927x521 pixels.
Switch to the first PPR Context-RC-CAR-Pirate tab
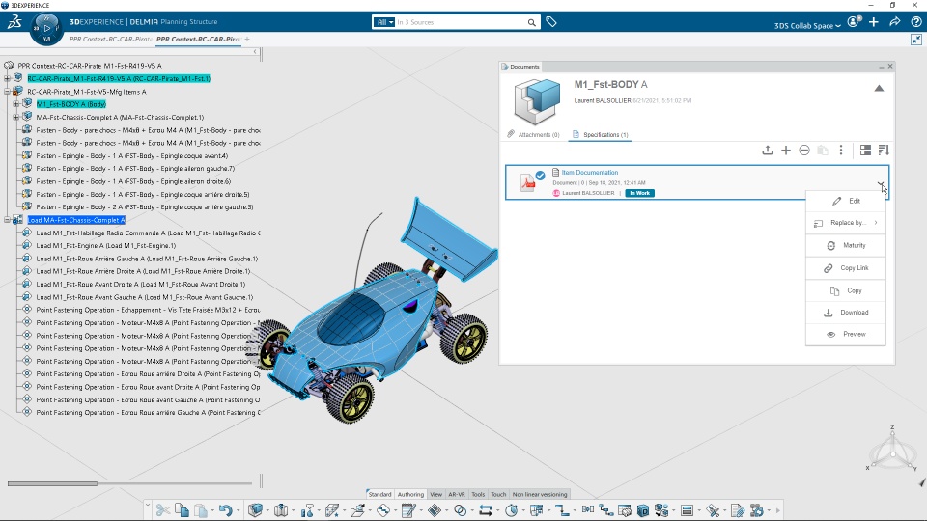click(x=110, y=39)
